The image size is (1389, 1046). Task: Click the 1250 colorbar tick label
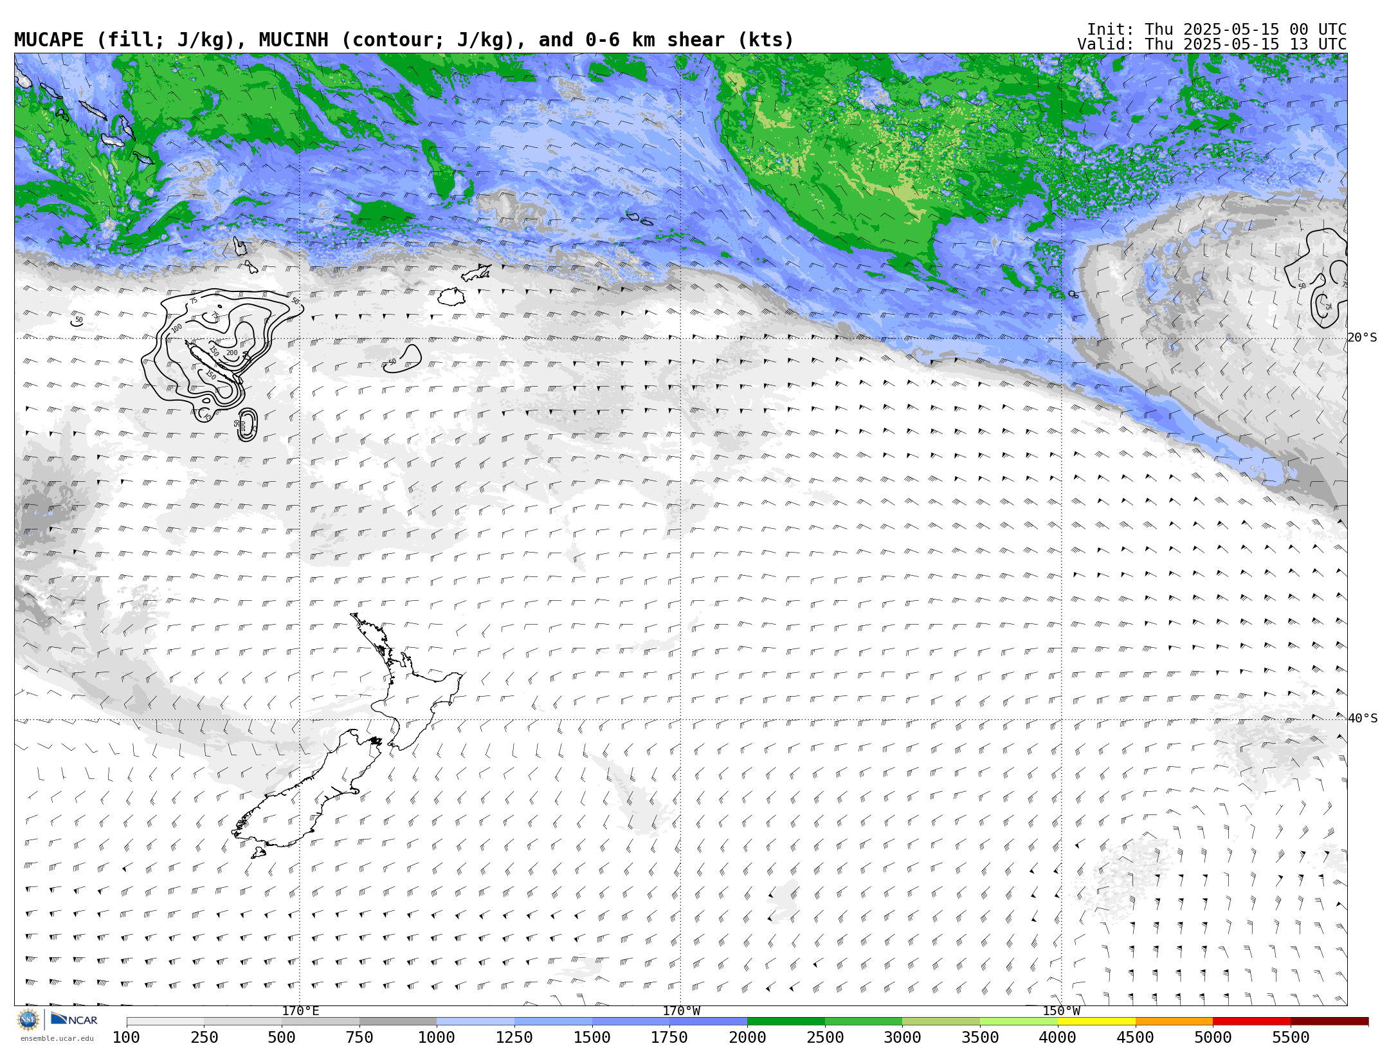pos(514,1037)
